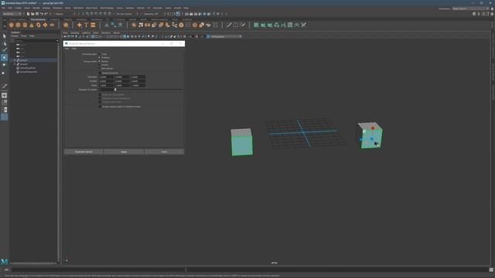Image resolution: width=495 pixels, height=278 pixels.
Task: Create a polygon disc from the shelf
Action: point(52,25)
